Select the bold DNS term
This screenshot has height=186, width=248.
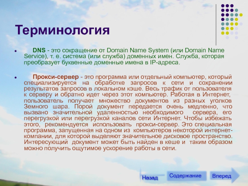(39, 50)
